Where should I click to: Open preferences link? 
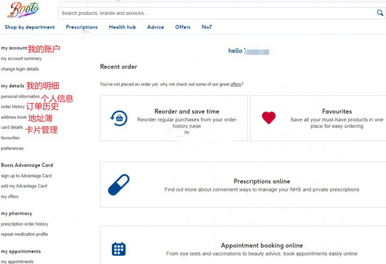12,148
